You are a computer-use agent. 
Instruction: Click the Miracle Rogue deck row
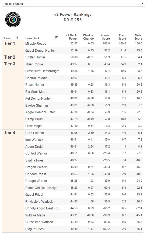pos(83,43)
